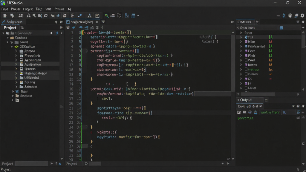Click the clear icon beside green Output text
306x172 pixels.
pos(298,118)
